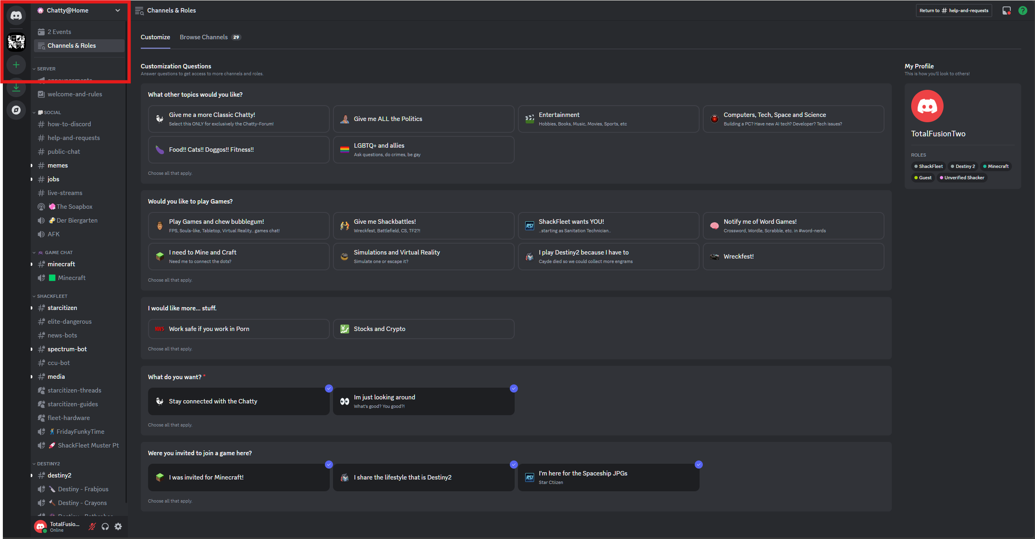Click the help question mark icon

click(x=1023, y=10)
